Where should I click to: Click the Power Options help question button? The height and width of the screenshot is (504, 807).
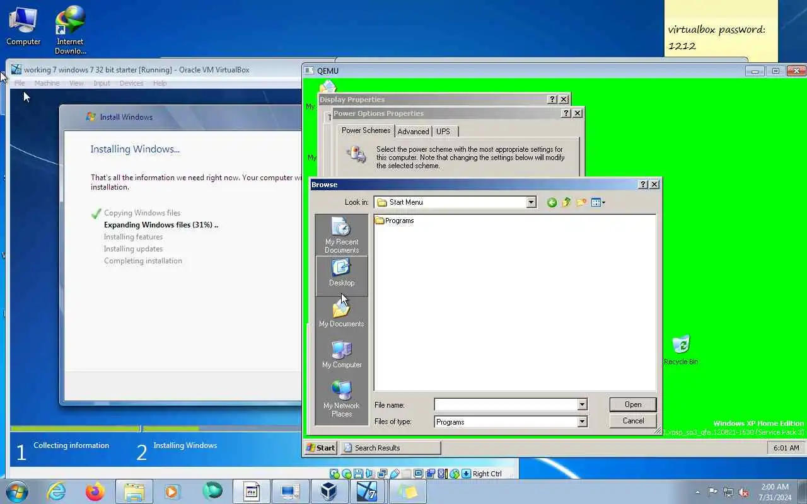pos(566,113)
